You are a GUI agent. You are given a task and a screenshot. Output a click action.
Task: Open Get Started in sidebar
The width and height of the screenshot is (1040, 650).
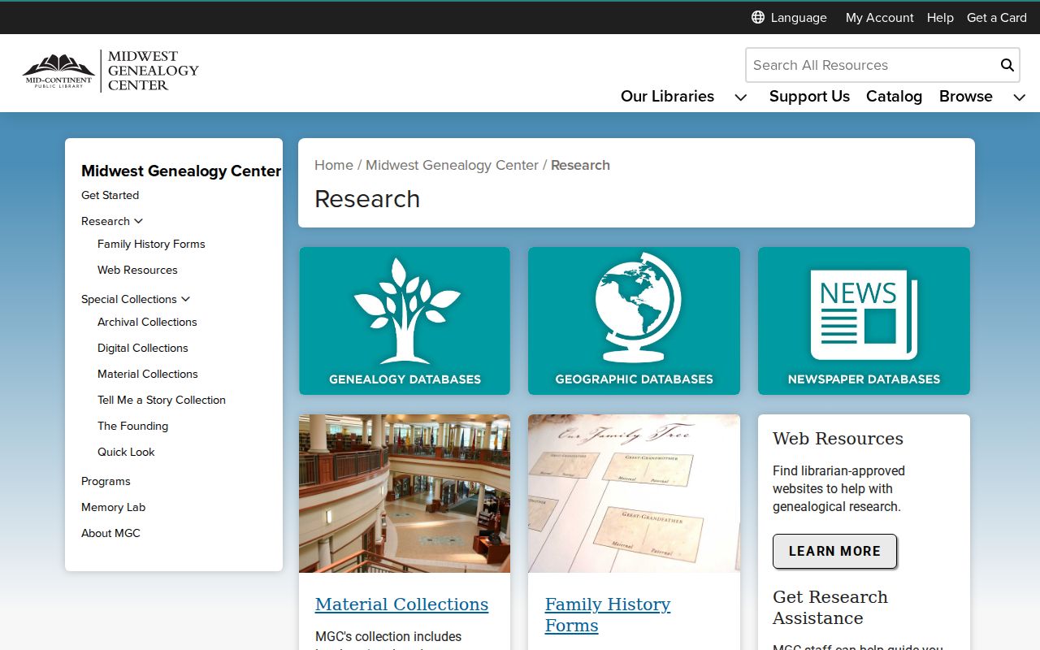[110, 195]
